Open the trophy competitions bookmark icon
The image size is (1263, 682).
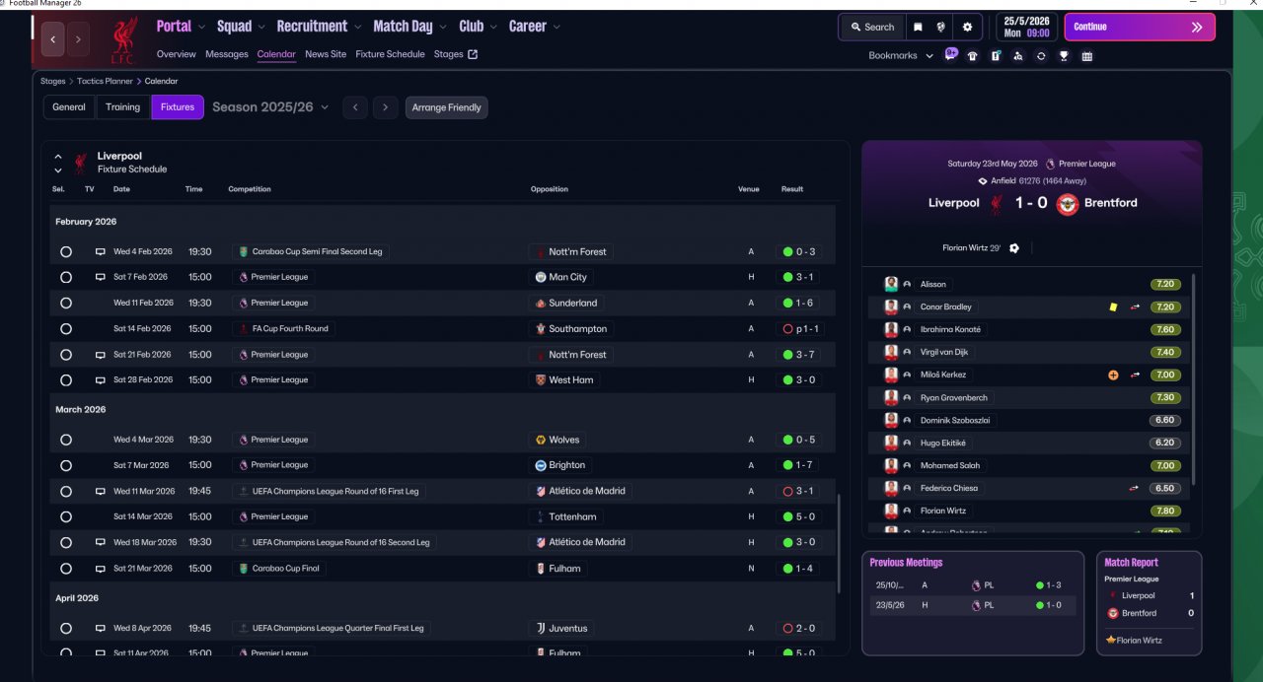pos(1064,56)
